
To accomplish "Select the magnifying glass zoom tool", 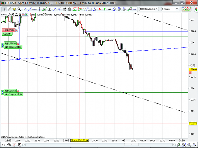I will pyautogui.click(x=19, y=9).
